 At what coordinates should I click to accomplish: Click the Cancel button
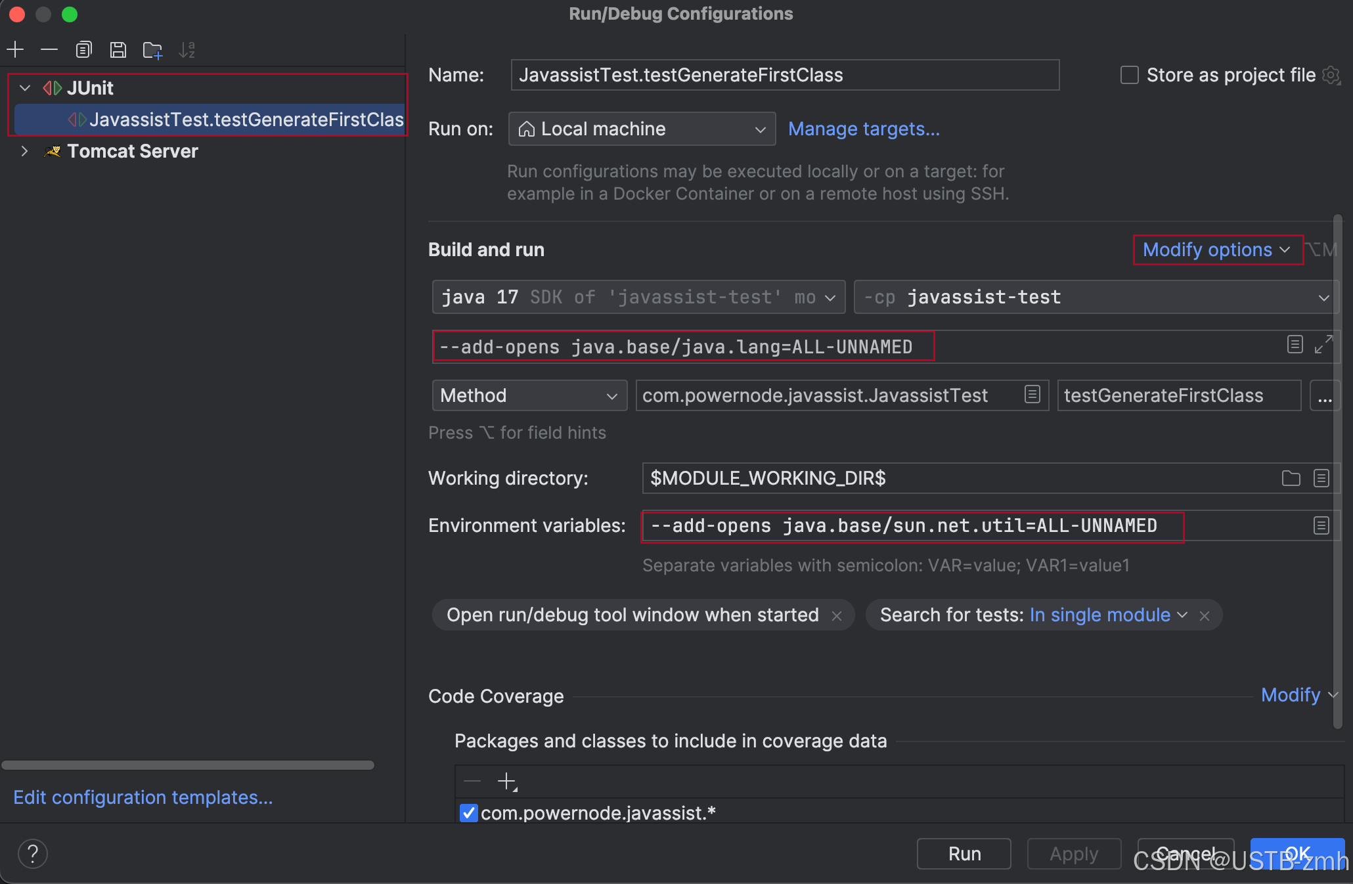click(1186, 854)
